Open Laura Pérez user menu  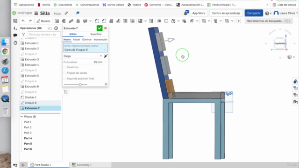(285, 13)
